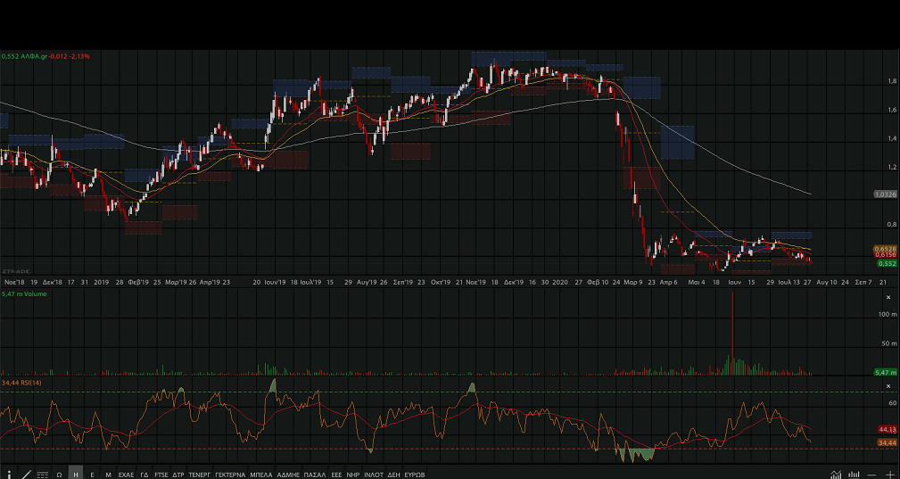The height and width of the screenshot is (479, 900).
Task: Open the ΔΕΗ symbol shortcut
Action: pos(393,475)
